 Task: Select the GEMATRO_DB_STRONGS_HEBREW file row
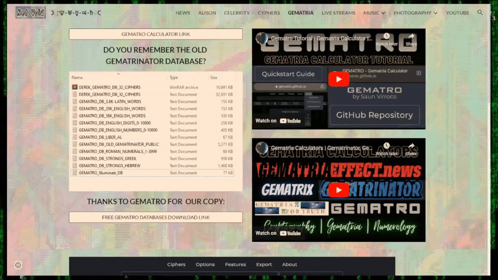pos(153,166)
